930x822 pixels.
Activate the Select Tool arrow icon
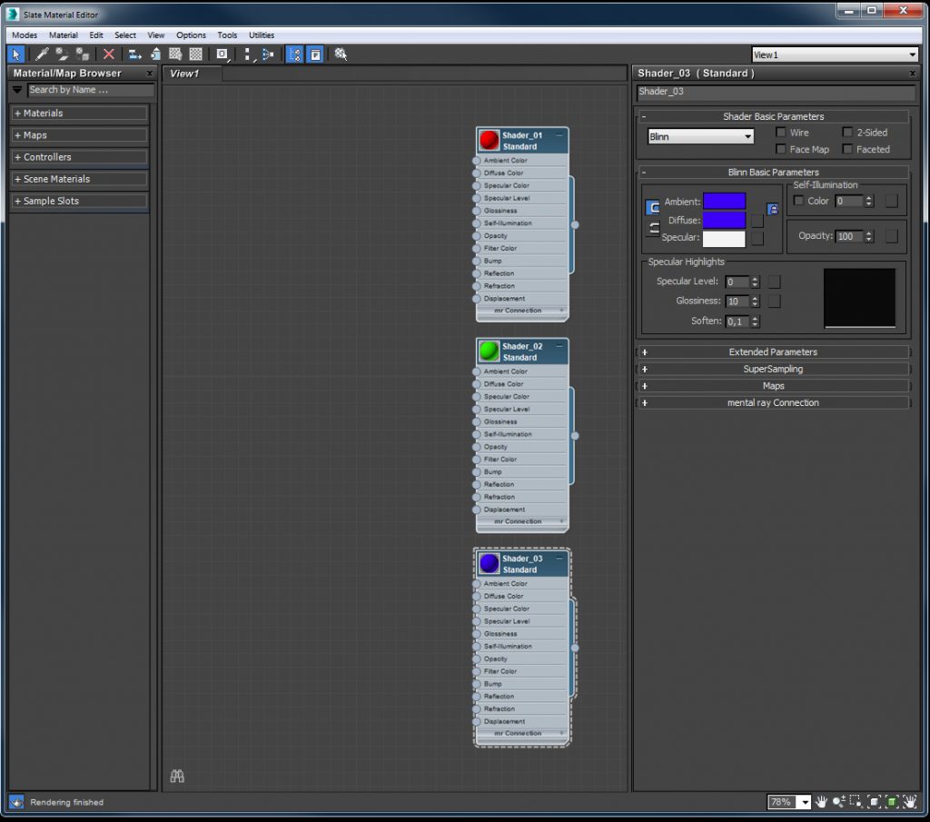[x=16, y=54]
